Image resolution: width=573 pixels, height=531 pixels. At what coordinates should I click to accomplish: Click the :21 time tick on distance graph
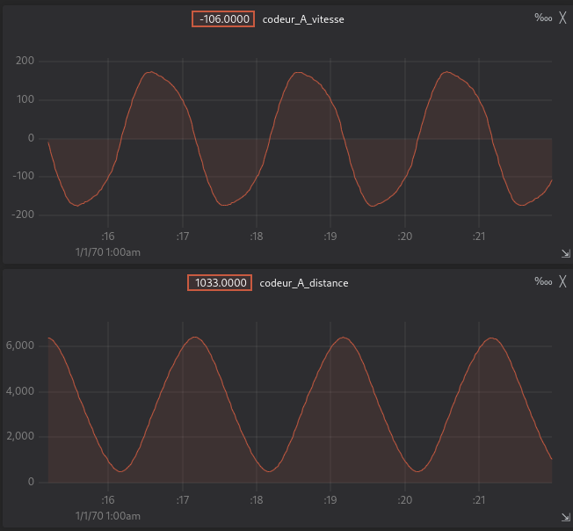point(478,500)
